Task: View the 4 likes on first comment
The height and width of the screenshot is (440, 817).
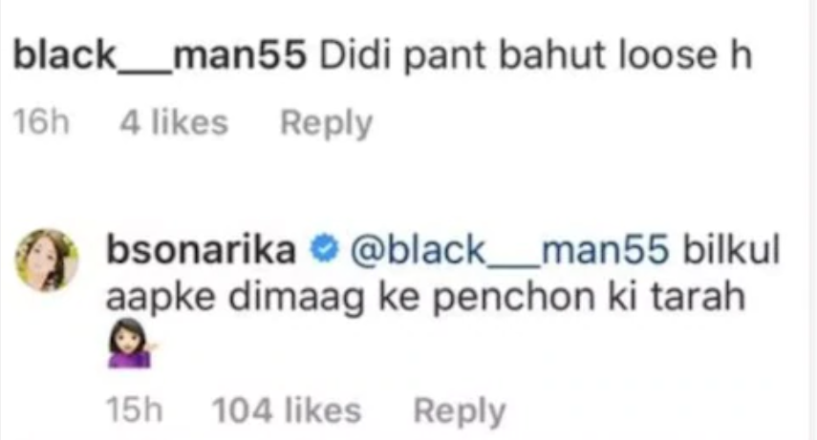Action: coord(174,123)
